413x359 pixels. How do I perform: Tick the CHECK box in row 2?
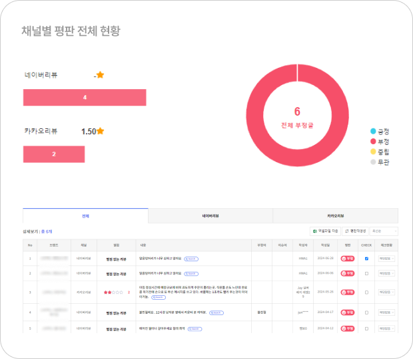click(366, 273)
